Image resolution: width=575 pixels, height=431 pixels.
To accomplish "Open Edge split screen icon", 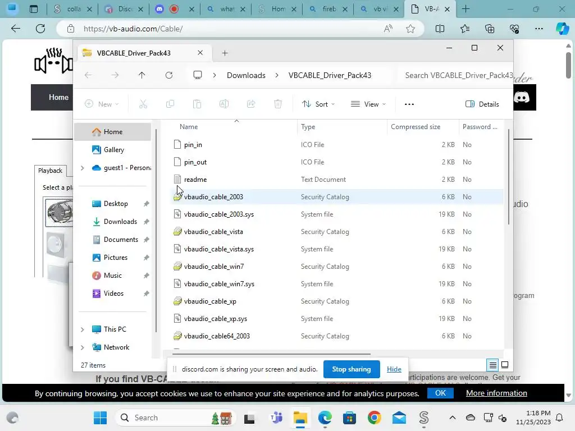I will [440, 29].
